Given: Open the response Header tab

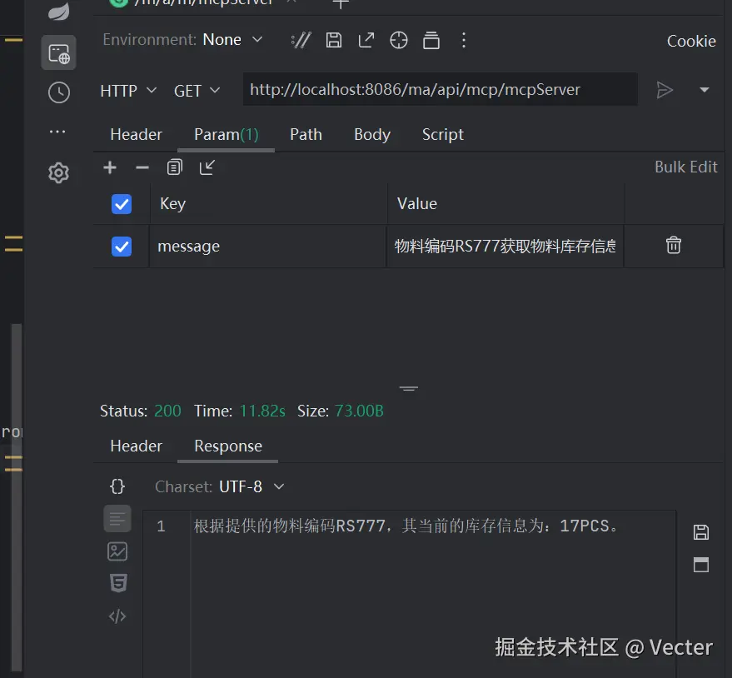Looking at the screenshot, I should tap(135, 446).
